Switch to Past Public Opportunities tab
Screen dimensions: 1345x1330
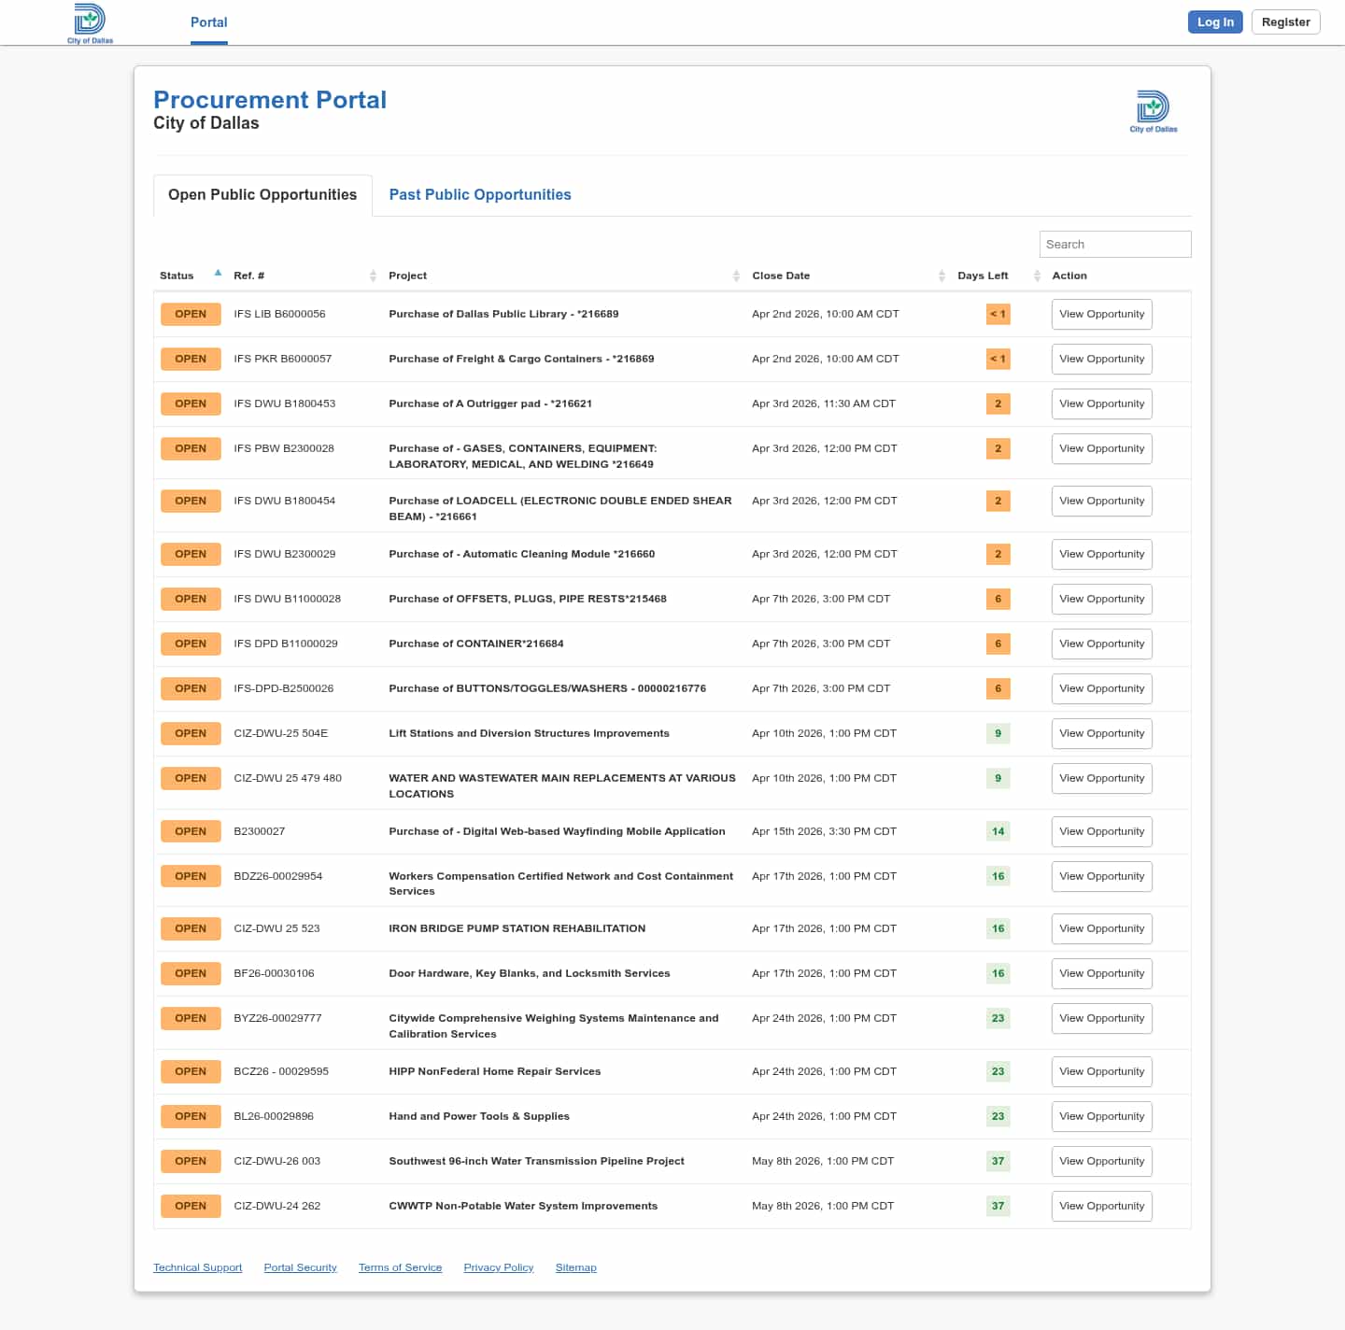[479, 194]
